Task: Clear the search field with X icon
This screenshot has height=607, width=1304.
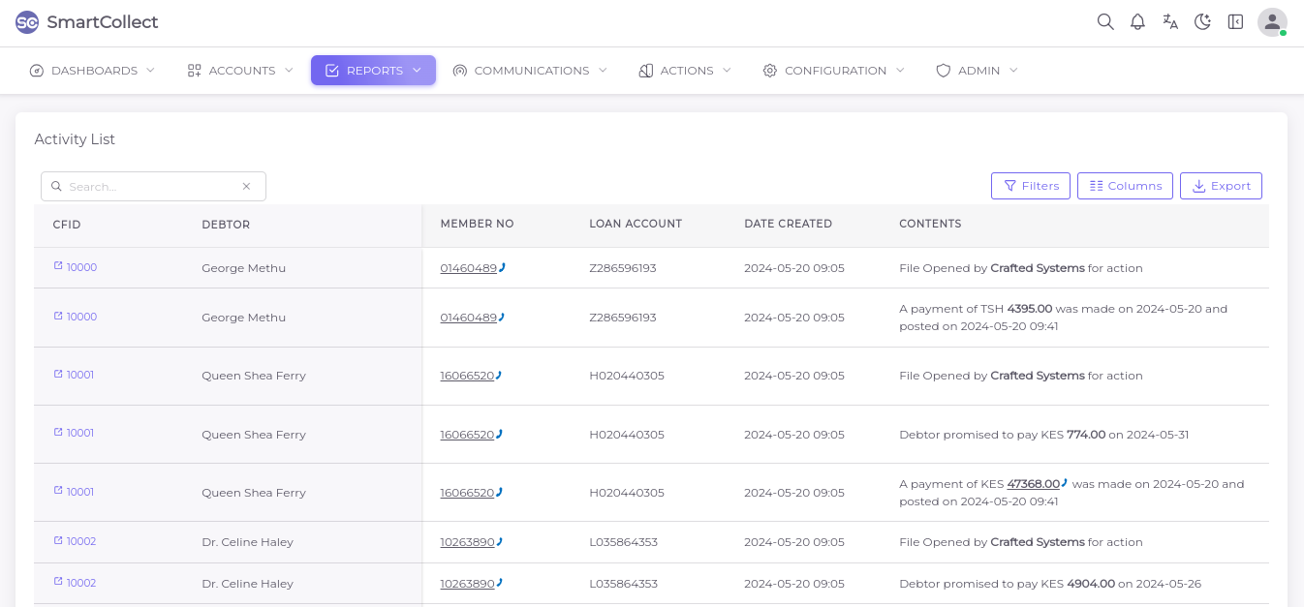Action: 246,187
